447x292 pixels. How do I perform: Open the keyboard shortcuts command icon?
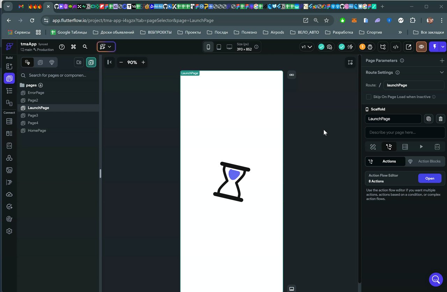73,47
